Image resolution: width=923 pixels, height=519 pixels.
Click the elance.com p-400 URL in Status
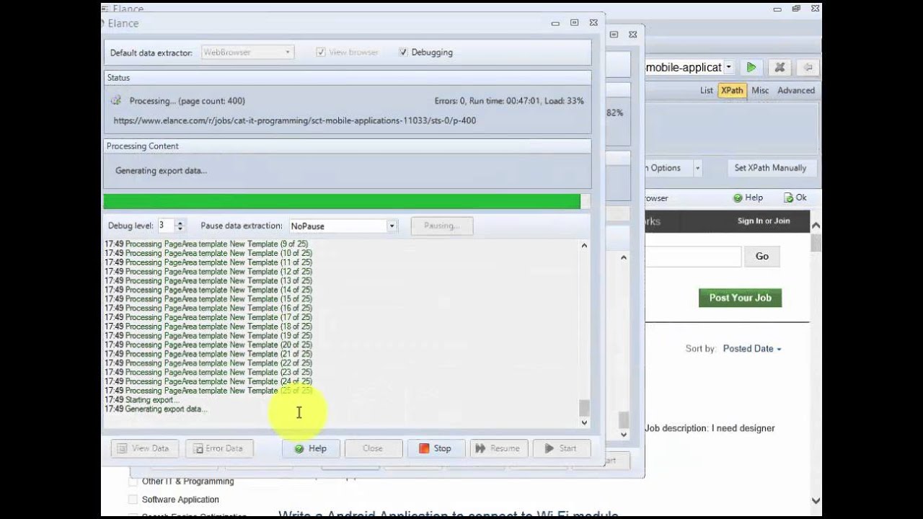(x=295, y=120)
